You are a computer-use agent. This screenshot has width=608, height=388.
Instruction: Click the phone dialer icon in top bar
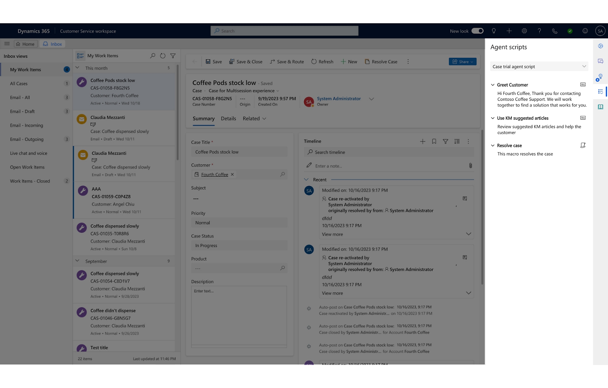pos(555,31)
